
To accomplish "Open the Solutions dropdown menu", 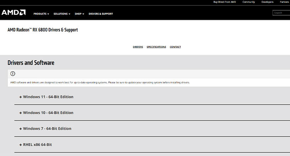I will tap(62, 14).
